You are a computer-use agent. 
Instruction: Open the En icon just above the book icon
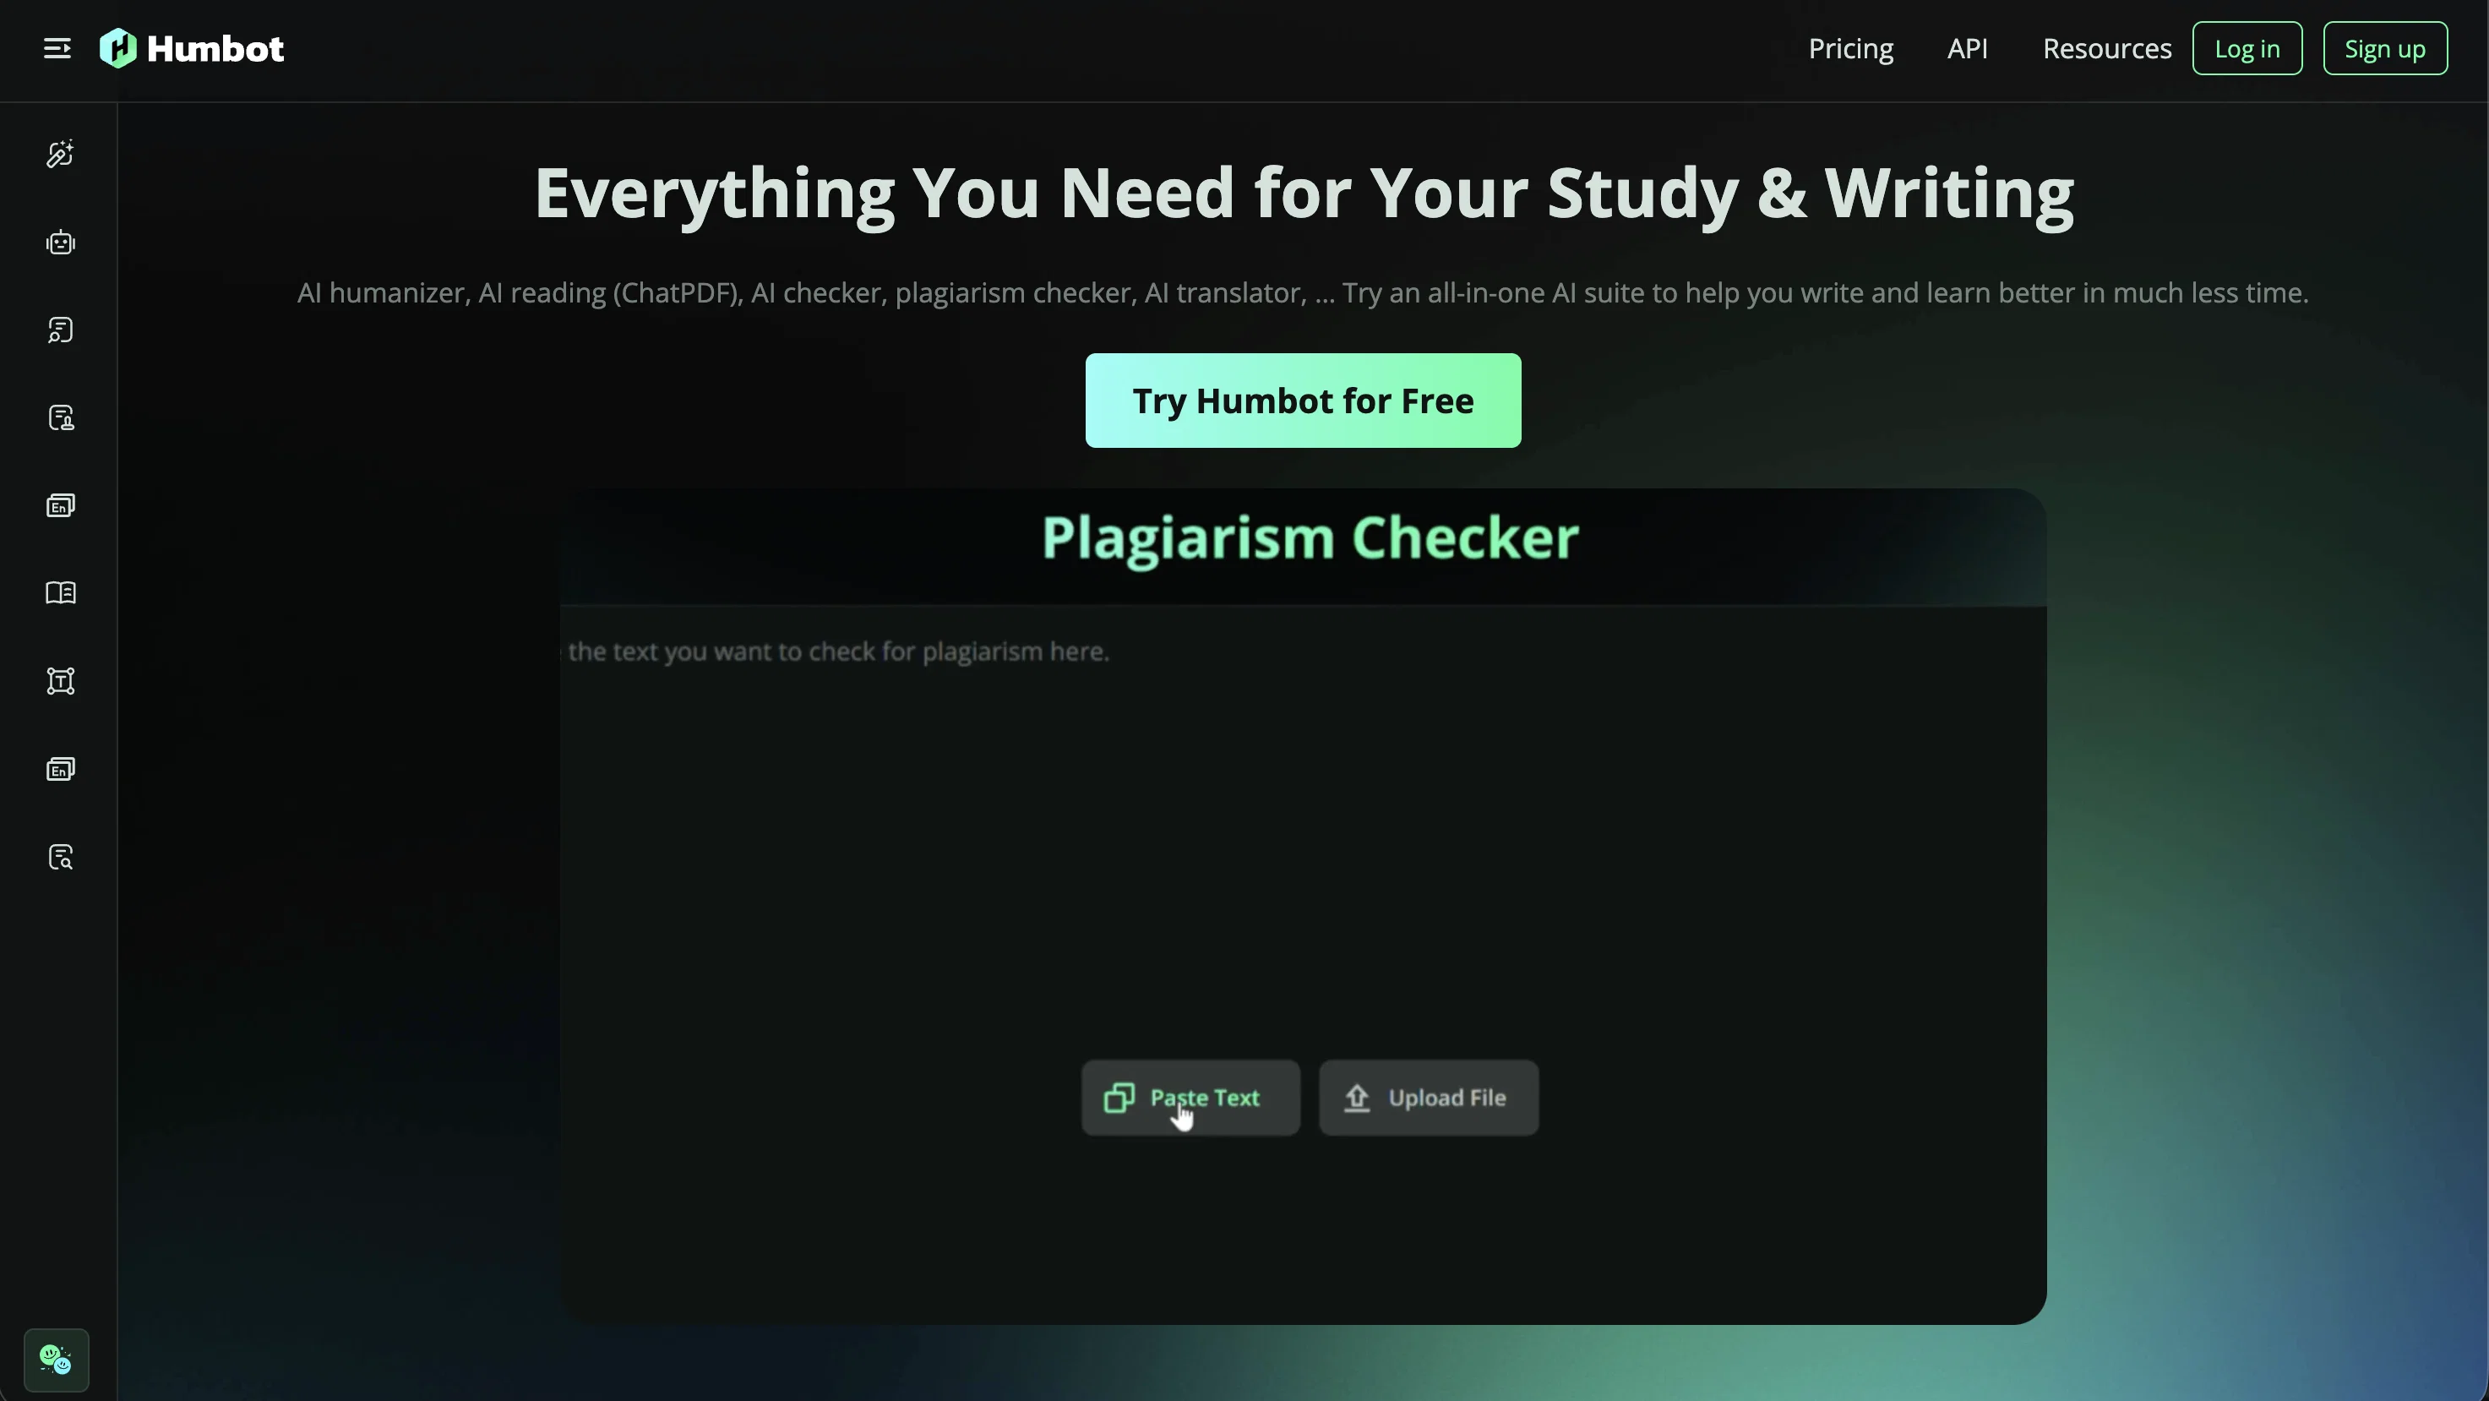tap(60, 505)
